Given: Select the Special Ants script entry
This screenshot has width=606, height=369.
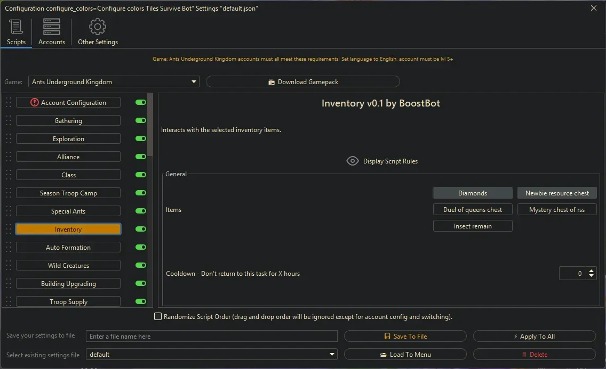Looking at the screenshot, I should [x=68, y=211].
